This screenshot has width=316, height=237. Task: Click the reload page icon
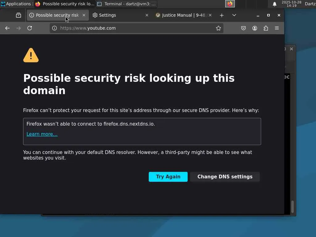[x=30, y=28]
